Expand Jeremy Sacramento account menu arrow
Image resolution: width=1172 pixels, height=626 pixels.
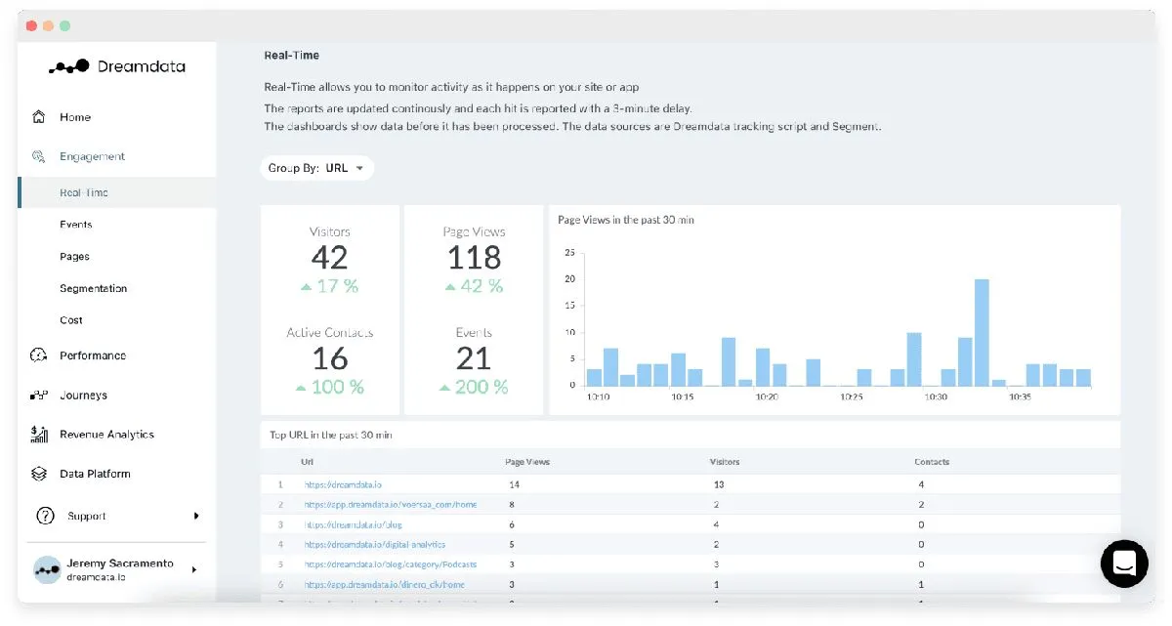193,569
